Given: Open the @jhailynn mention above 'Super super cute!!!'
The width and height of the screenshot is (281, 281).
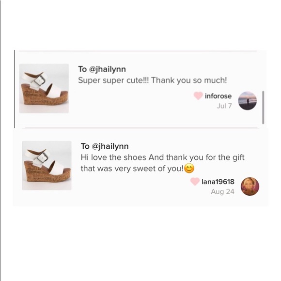Looking at the screenshot, I should click(x=107, y=70).
